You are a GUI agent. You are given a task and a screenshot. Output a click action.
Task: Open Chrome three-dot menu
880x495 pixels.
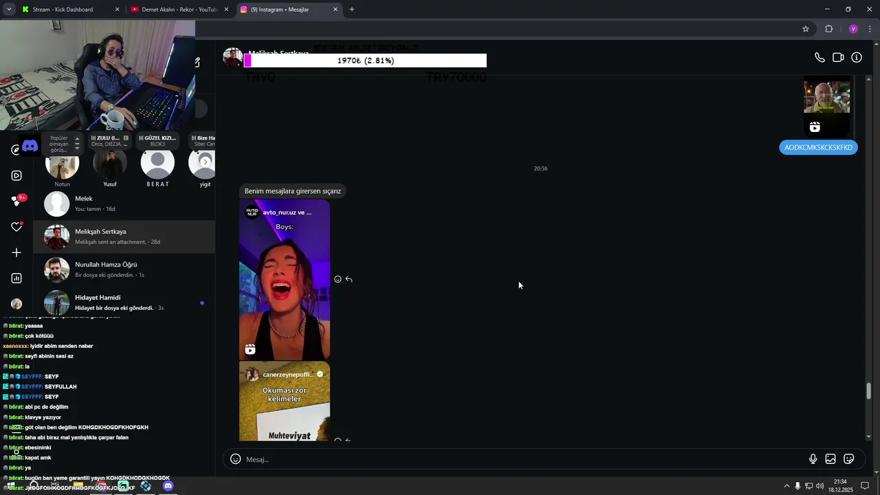870,29
